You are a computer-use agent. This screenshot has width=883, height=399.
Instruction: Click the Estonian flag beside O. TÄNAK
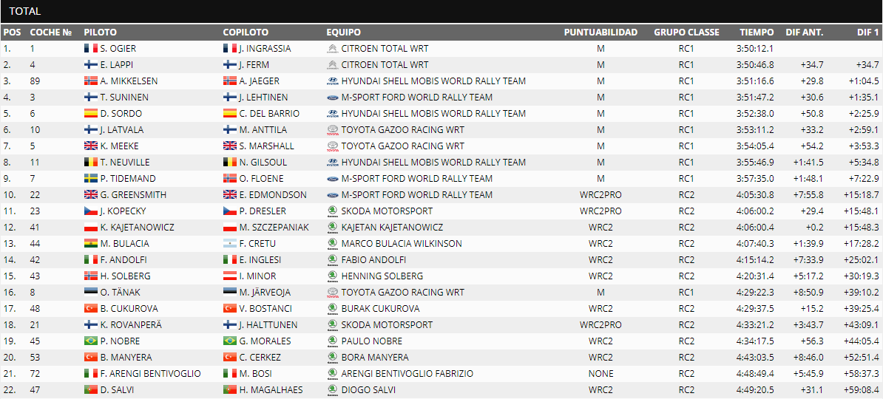pos(91,293)
